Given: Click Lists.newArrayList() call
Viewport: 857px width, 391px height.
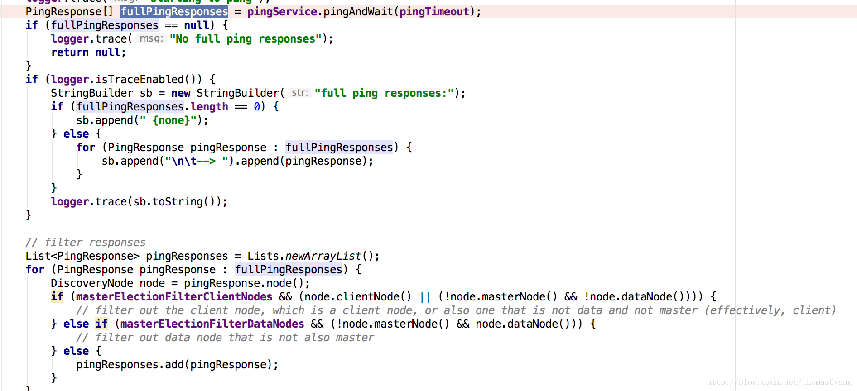Looking at the screenshot, I should (310, 256).
